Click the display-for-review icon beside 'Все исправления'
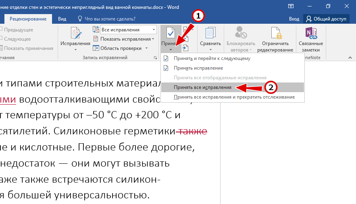356x204 pixels. (96, 29)
